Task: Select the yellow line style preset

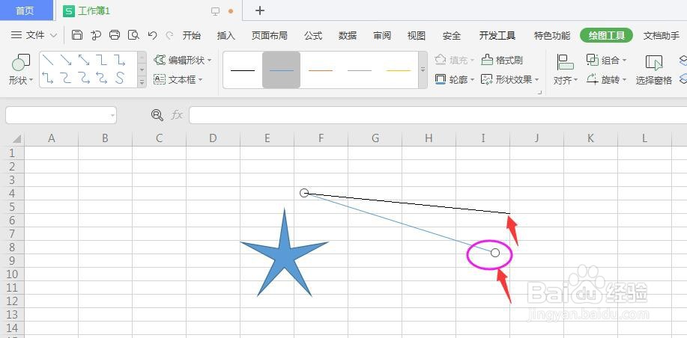Action: (x=399, y=70)
